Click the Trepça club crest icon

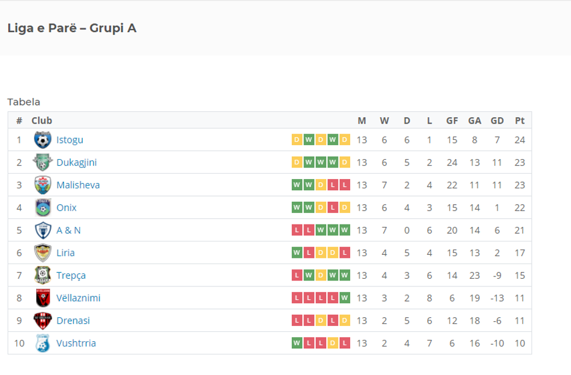[43, 275]
